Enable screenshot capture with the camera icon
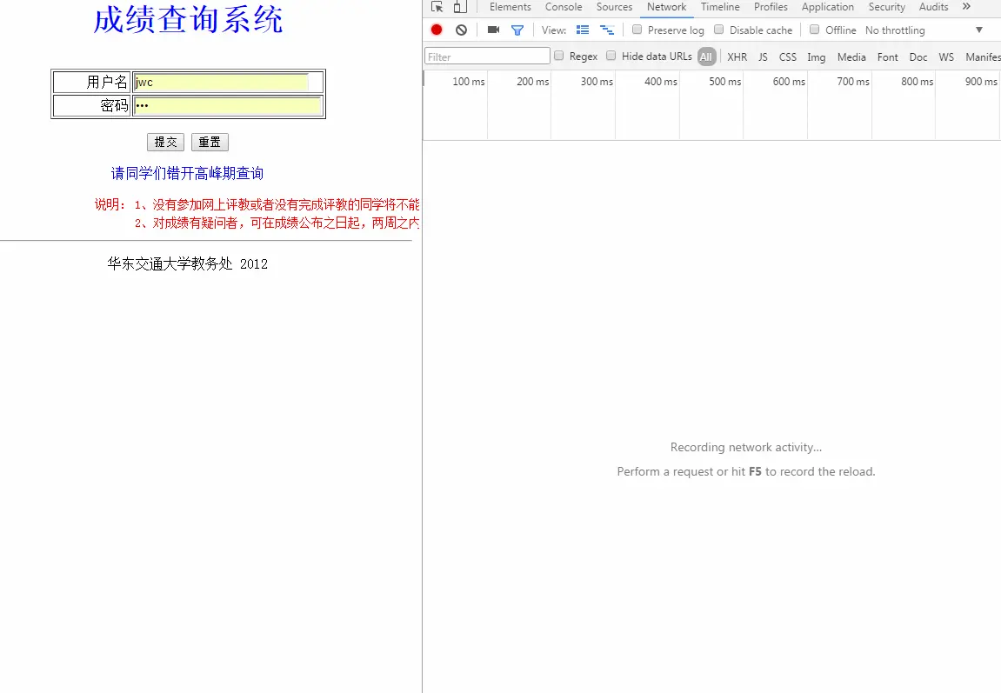 (491, 29)
